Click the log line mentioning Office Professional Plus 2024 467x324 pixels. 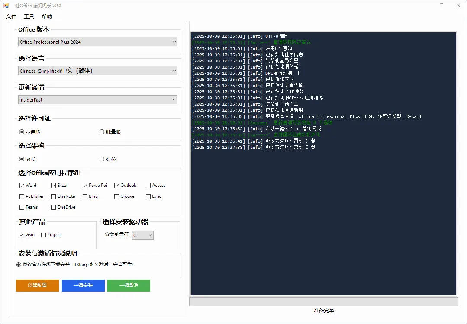pyautogui.click(x=307, y=116)
